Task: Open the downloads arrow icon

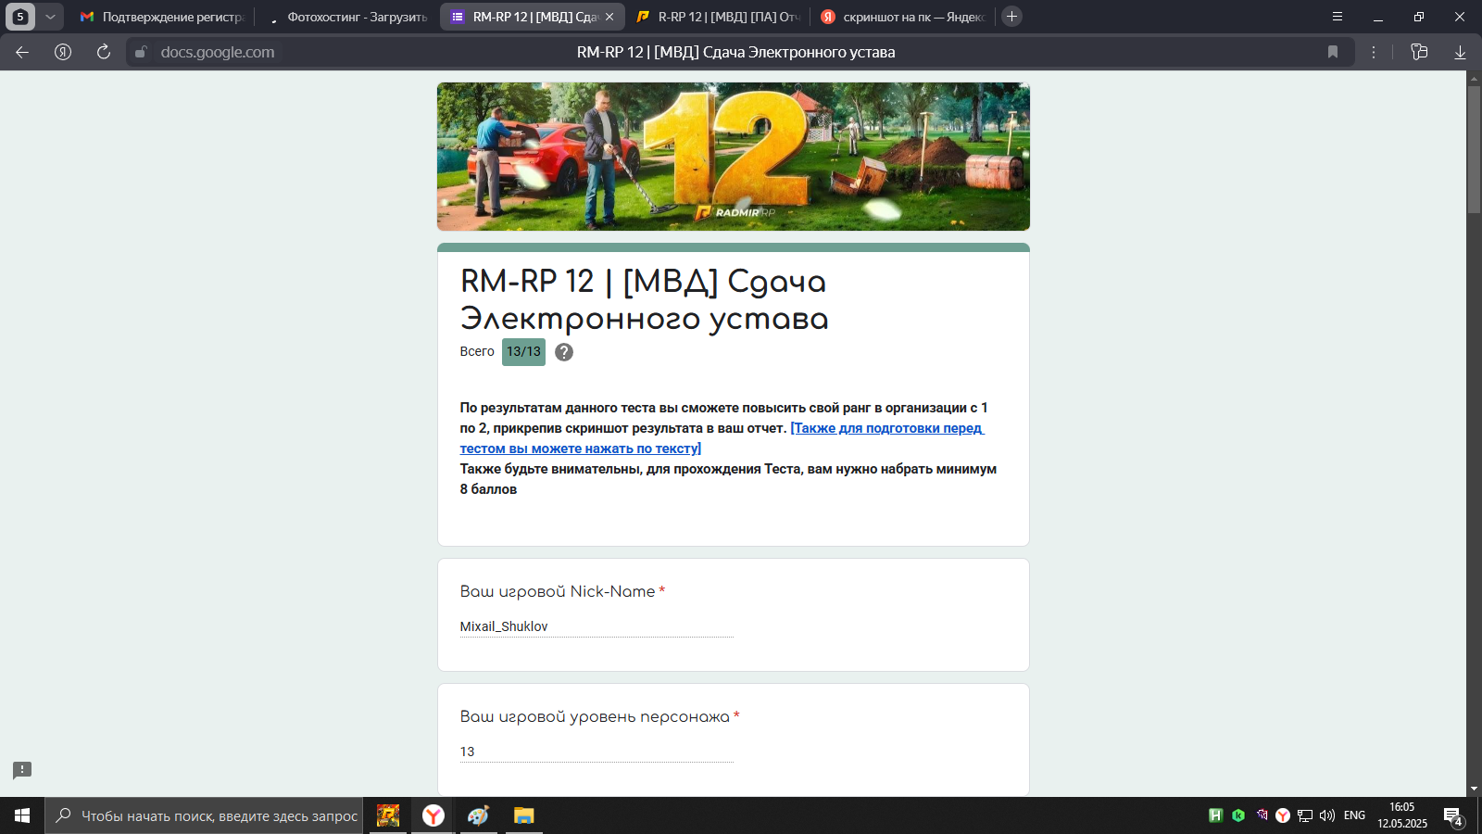Action: (1460, 52)
